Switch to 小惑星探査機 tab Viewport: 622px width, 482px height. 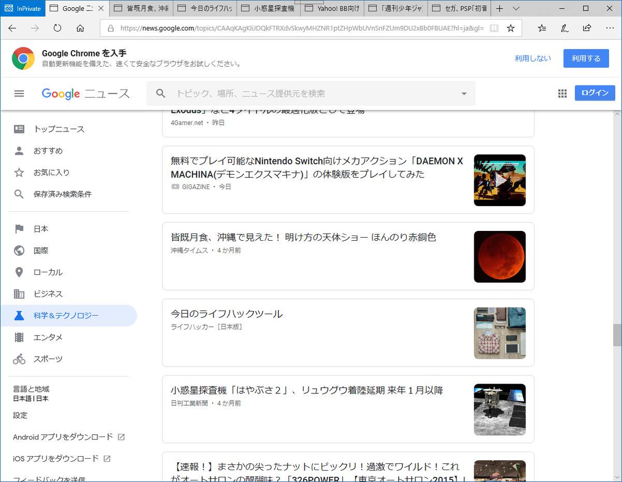(x=268, y=9)
